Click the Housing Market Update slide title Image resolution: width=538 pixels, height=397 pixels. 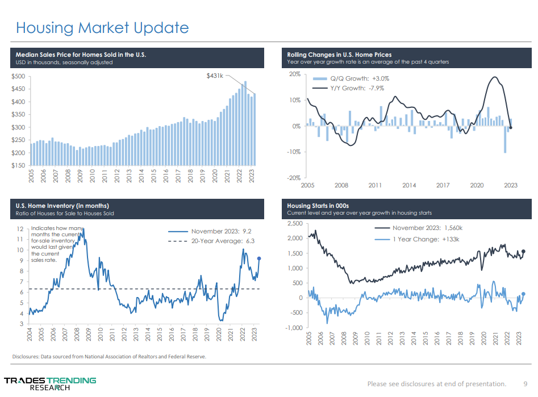pyautogui.click(x=102, y=27)
